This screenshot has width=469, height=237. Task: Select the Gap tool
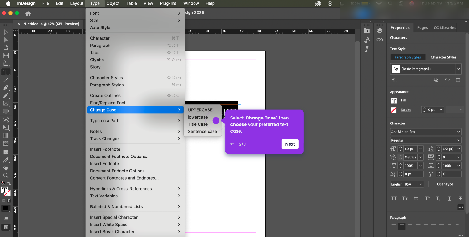pyautogui.click(x=6, y=56)
